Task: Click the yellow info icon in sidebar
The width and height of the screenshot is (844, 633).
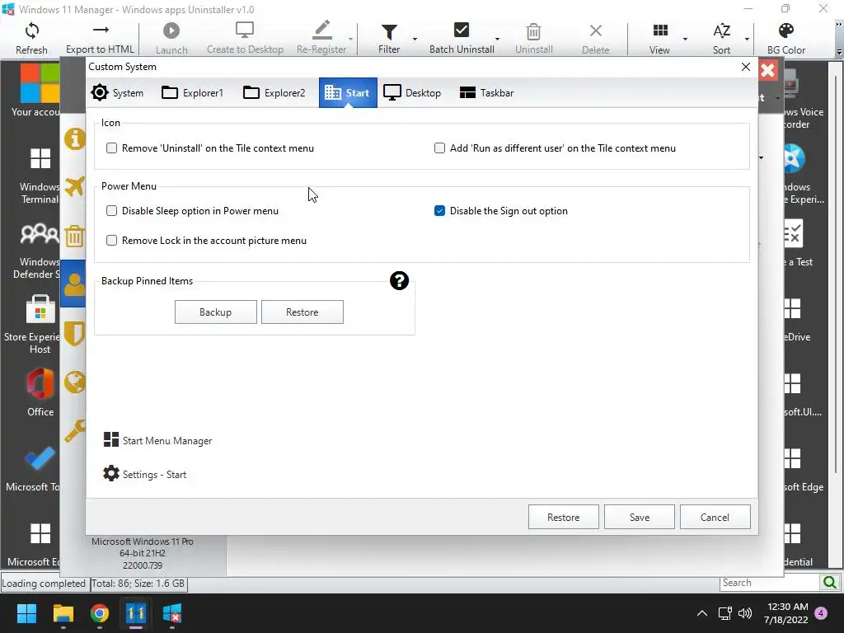Action: coord(75,138)
